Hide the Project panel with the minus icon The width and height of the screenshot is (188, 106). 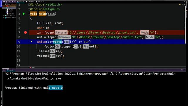(x=15, y=2)
